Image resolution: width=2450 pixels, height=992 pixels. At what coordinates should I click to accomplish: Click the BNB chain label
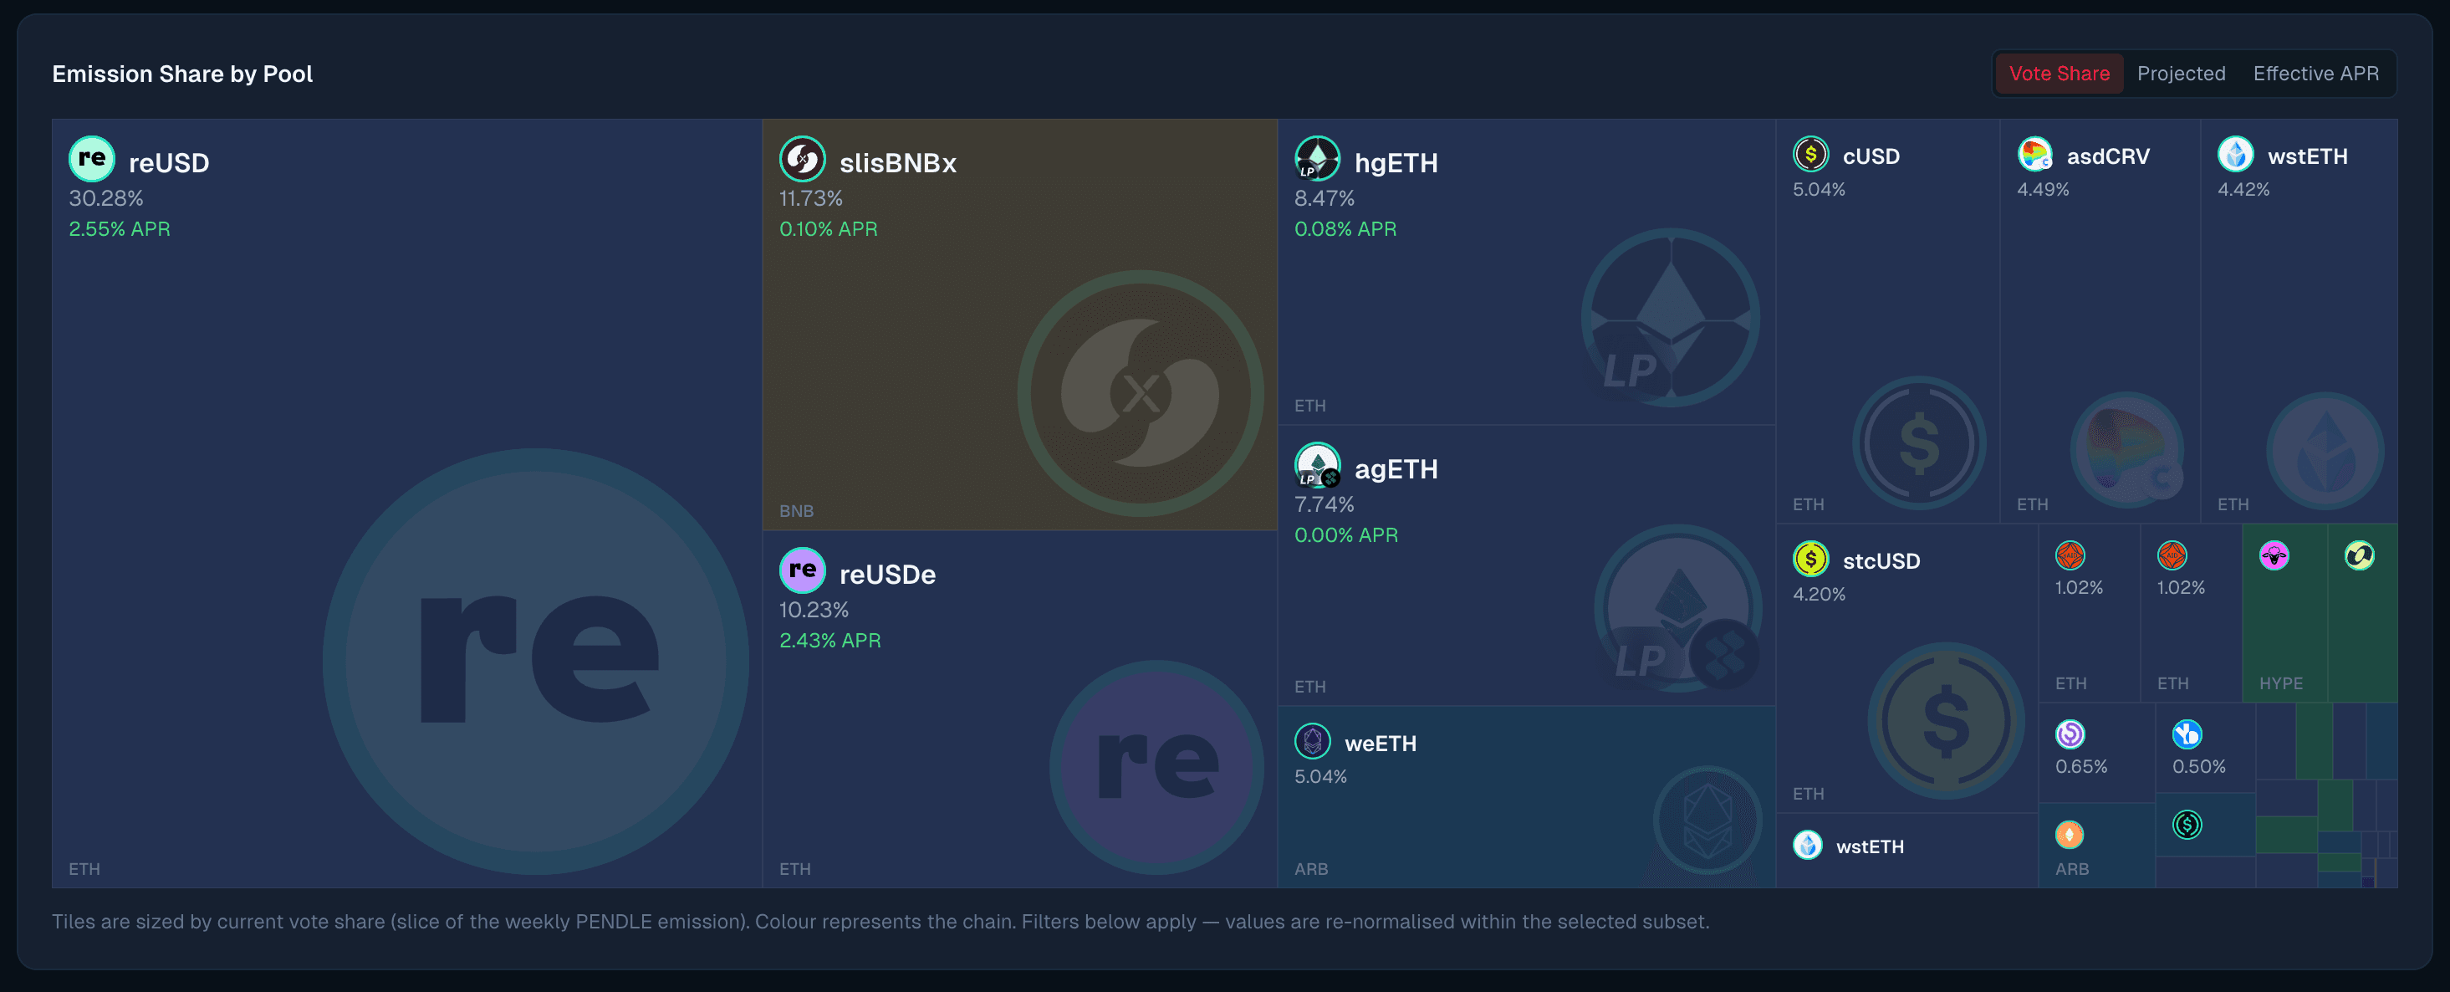(796, 511)
